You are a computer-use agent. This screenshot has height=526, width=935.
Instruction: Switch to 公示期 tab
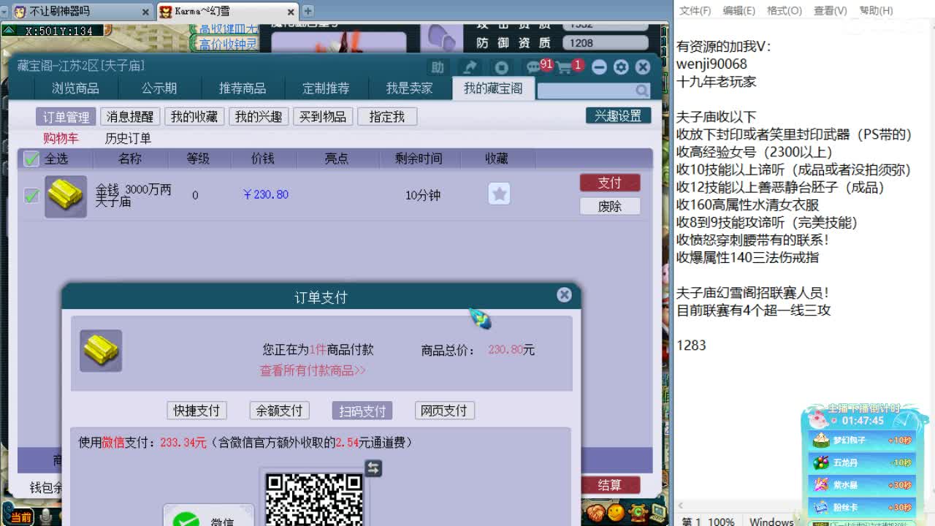(x=159, y=88)
